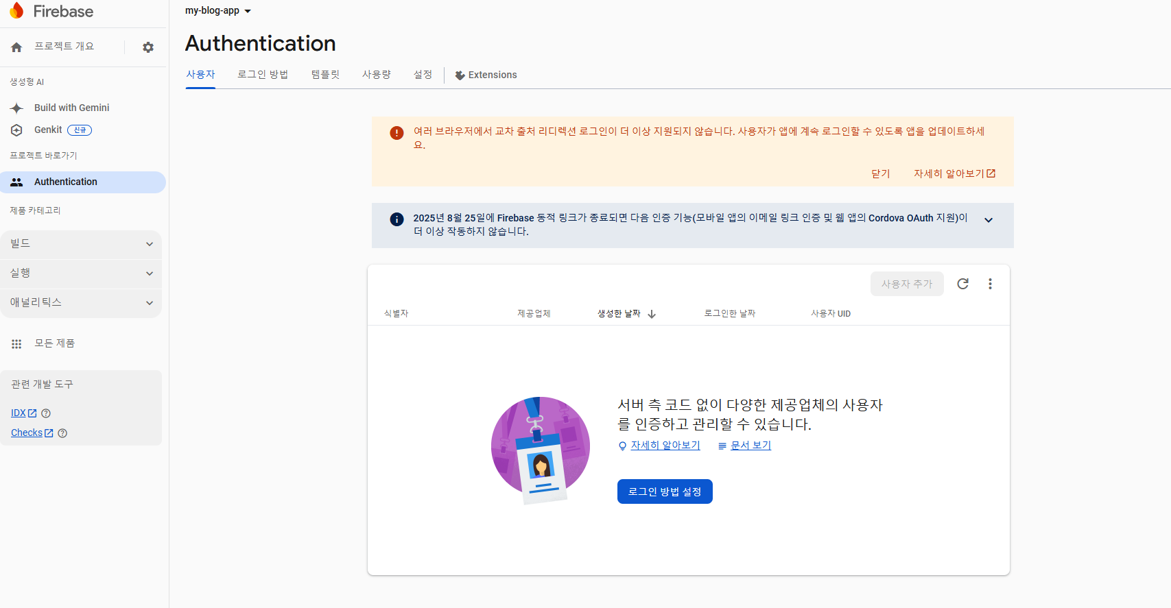The width and height of the screenshot is (1171, 608).
Task: Switch to the 설정 tab
Action: tap(423, 75)
